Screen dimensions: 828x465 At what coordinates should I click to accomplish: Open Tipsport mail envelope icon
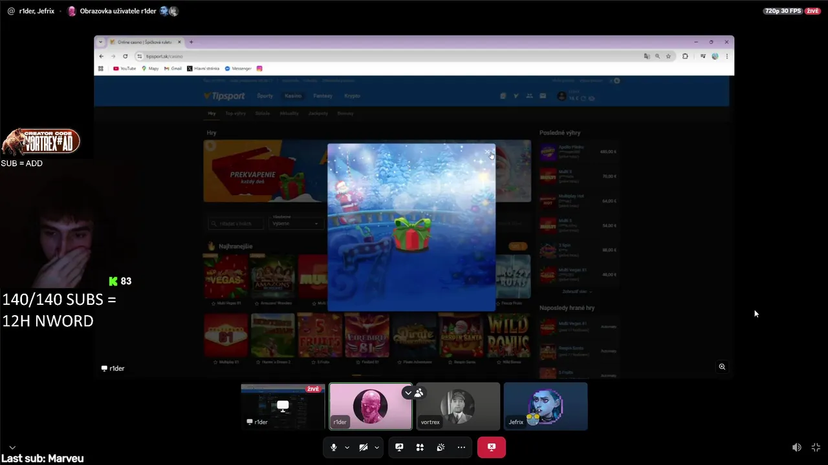543,96
